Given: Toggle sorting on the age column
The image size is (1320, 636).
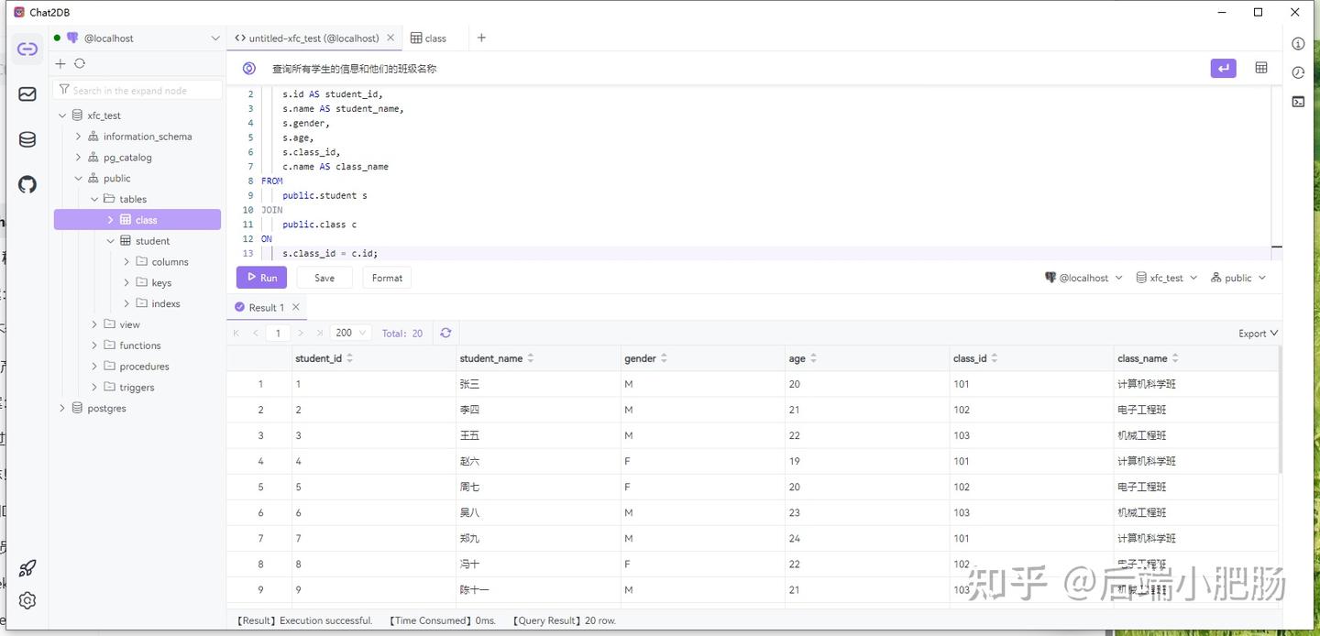Looking at the screenshot, I should (x=814, y=358).
